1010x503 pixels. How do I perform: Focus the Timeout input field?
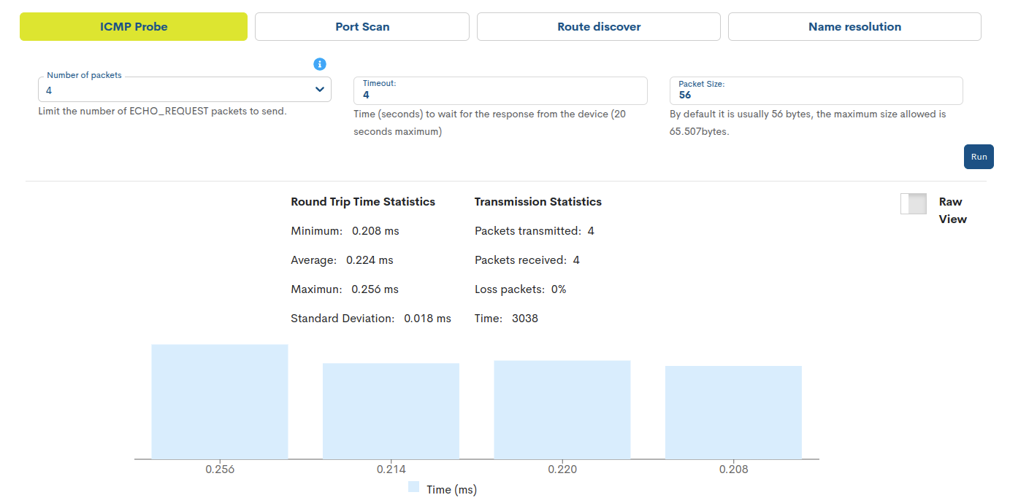click(500, 90)
